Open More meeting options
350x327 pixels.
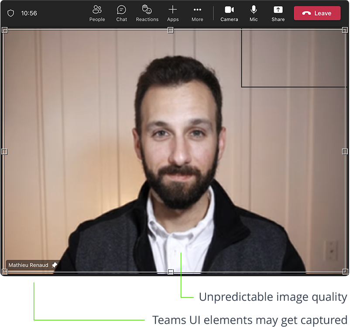197,14
